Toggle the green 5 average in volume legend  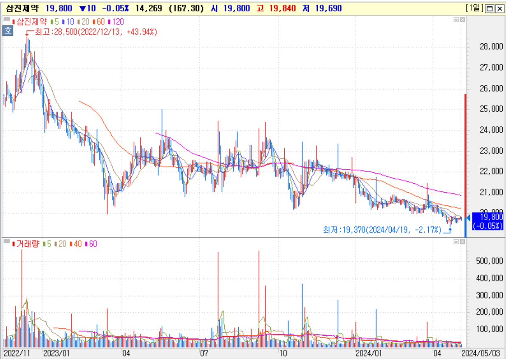(x=47, y=244)
